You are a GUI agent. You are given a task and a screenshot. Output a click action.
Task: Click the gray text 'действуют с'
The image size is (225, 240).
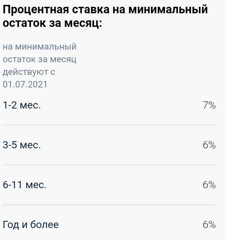pos(29,72)
